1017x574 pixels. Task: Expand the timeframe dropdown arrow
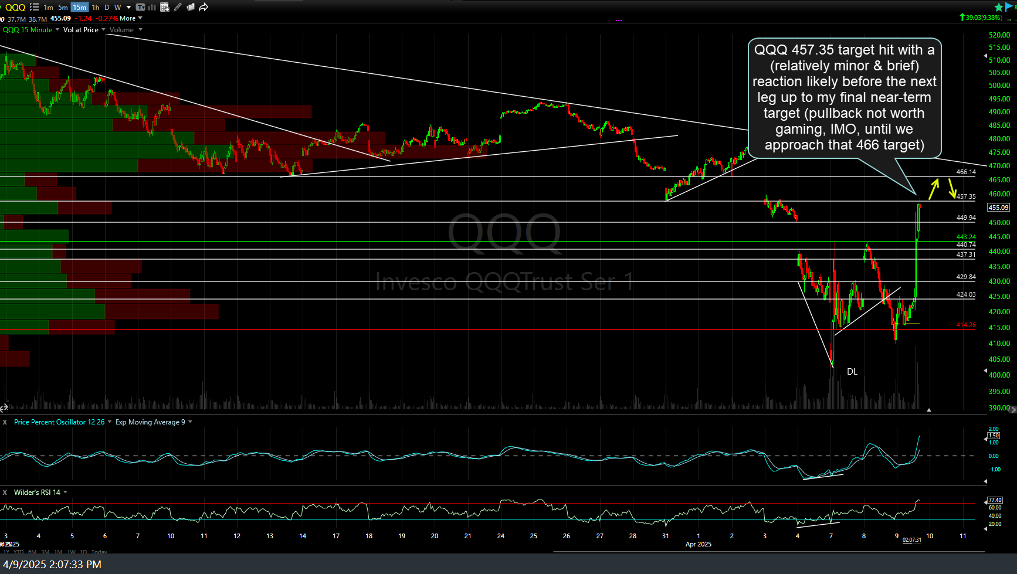(128, 7)
